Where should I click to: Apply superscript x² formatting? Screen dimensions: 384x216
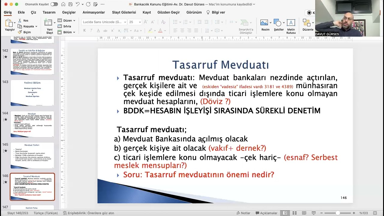pyautogui.click(x=112, y=31)
